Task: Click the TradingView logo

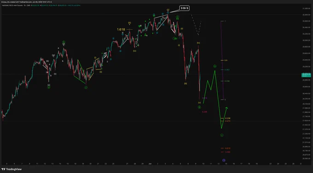Action: click(x=12, y=169)
